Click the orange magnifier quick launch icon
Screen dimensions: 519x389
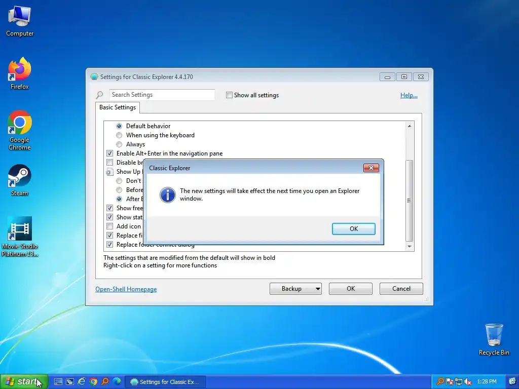105,382
